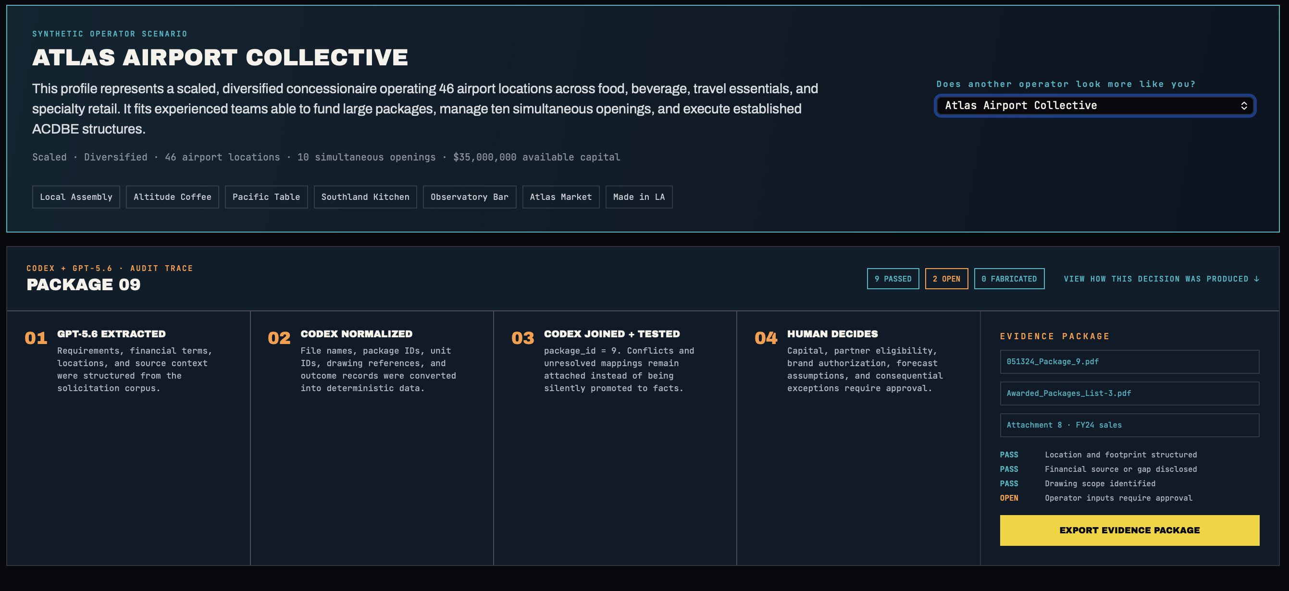This screenshot has height=591, width=1289.
Task: Click the Atlas Market brand tag
Action: coord(561,197)
